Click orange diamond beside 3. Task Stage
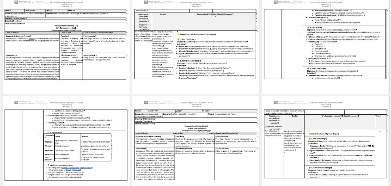Screen dimensions: 391x186 click(308, 27)
